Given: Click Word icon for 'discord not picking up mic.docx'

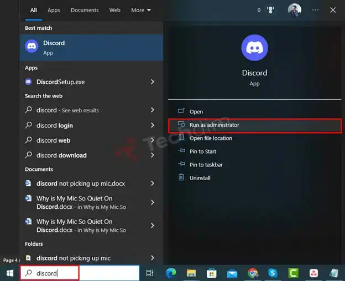Looking at the screenshot, I should (28, 183).
